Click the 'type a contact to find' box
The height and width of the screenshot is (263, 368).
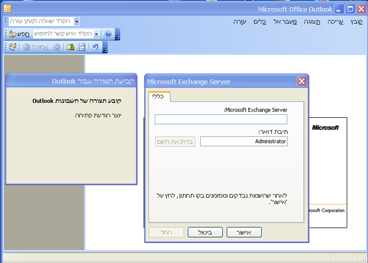tap(63, 34)
